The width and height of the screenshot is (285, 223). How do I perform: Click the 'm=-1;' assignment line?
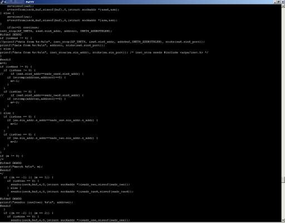[x=15, y=81]
